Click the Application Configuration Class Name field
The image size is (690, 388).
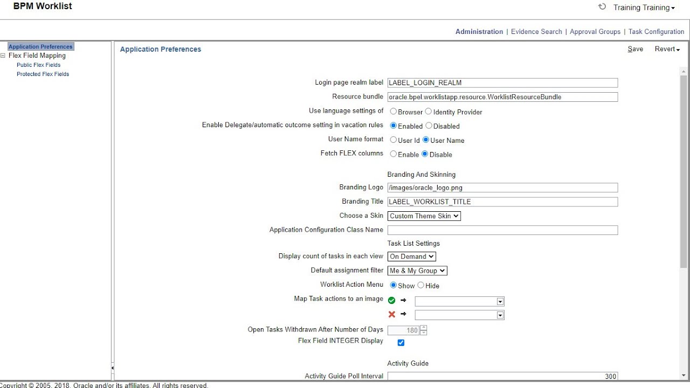tap(502, 230)
